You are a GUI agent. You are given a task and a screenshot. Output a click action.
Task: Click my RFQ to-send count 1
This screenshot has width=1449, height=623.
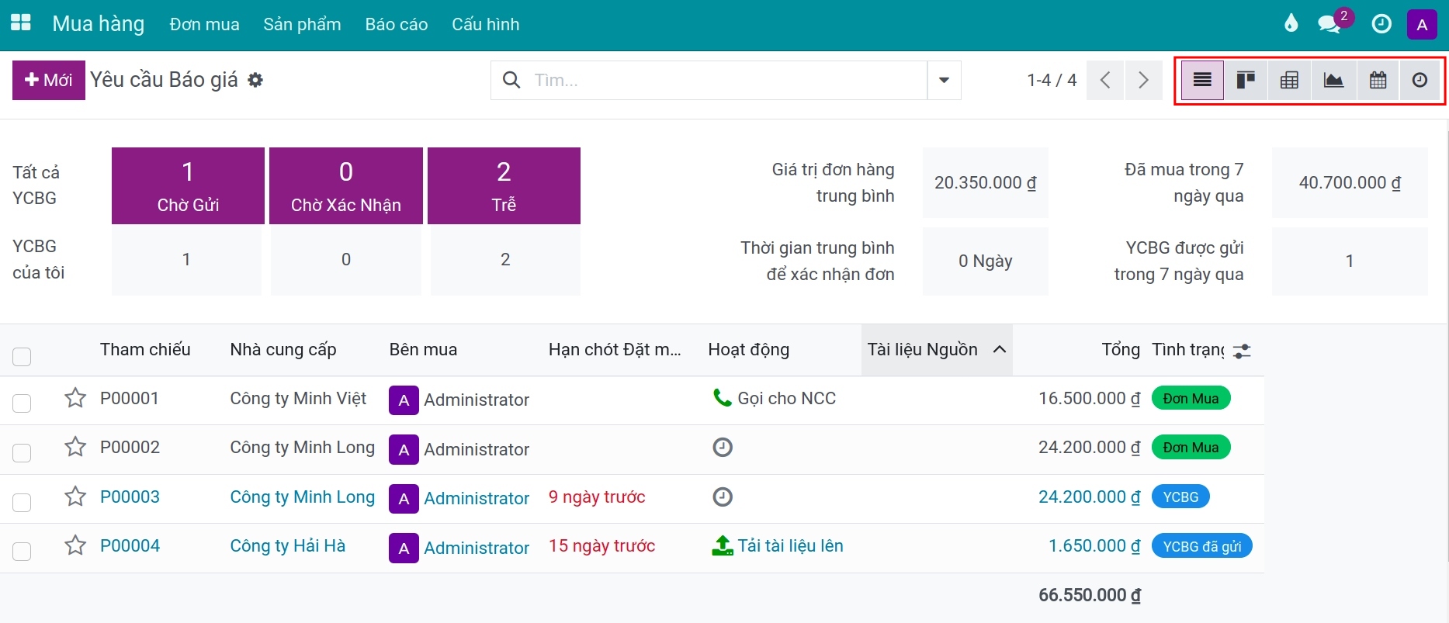click(186, 260)
